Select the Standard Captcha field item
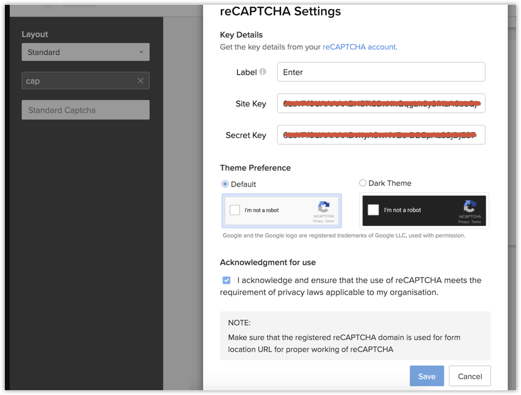The image size is (521, 395). tap(85, 110)
